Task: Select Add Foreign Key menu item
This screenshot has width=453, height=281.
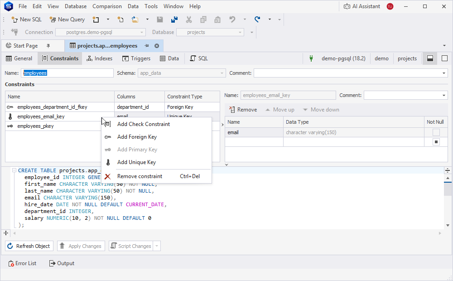Action: point(156,137)
